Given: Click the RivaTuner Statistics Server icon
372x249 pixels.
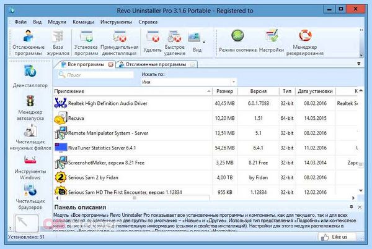Looking at the screenshot, I should tap(61, 148).
